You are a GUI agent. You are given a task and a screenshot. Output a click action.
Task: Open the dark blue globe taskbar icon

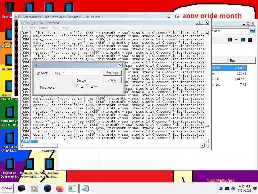(x=47, y=188)
